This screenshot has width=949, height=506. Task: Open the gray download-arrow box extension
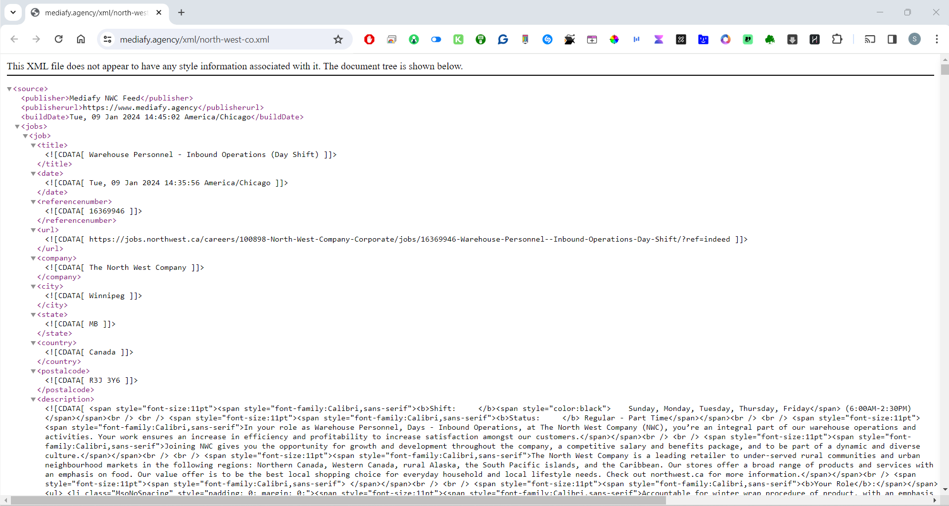[x=792, y=40]
